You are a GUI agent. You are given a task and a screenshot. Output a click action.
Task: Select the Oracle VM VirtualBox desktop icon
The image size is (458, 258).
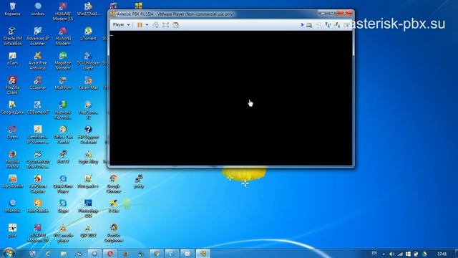(x=13, y=36)
